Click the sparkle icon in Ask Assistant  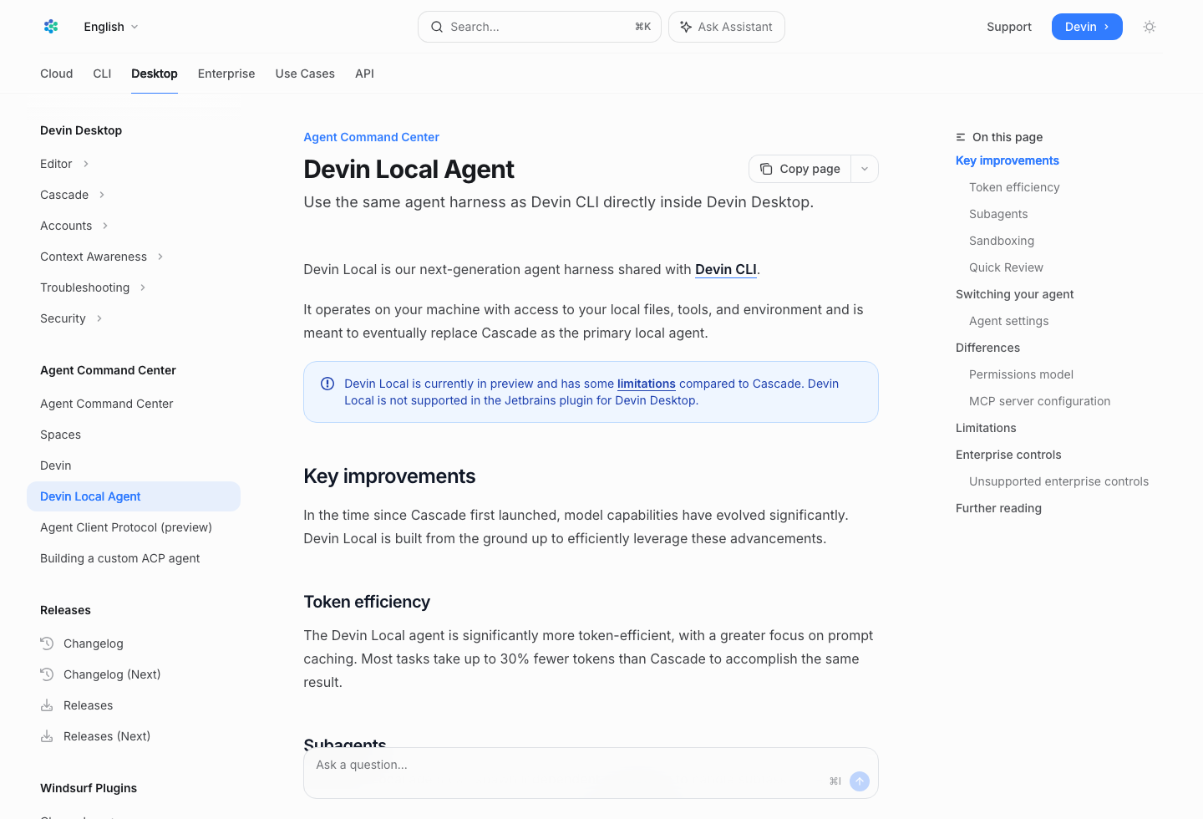pos(686,27)
